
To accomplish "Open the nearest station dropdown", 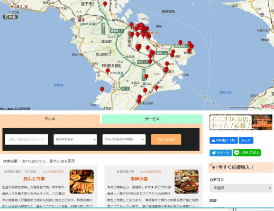I will (x=75, y=139).
